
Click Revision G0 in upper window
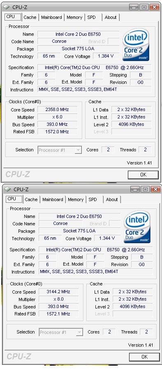[141, 82]
